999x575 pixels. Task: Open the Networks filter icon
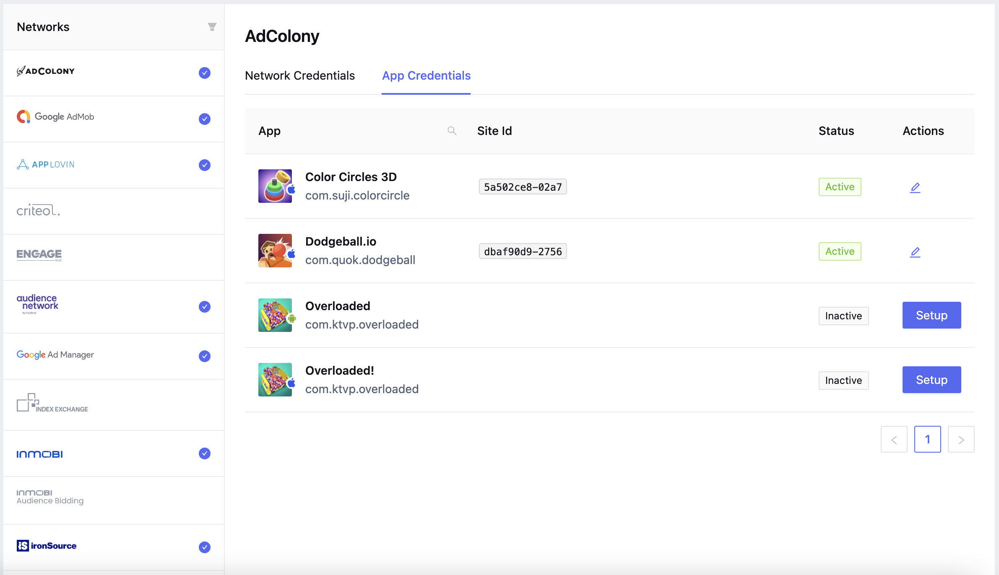coord(212,27)
